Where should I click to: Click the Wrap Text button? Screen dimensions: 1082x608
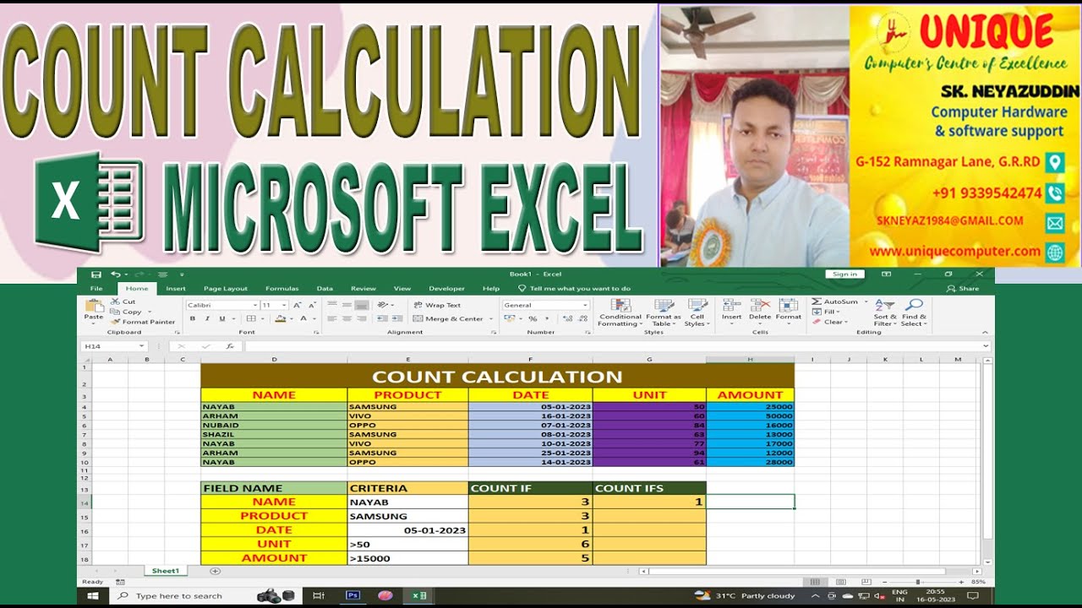437,305
